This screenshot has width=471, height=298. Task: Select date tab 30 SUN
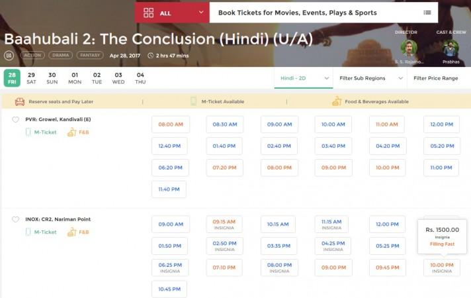(x=52, y=78)
